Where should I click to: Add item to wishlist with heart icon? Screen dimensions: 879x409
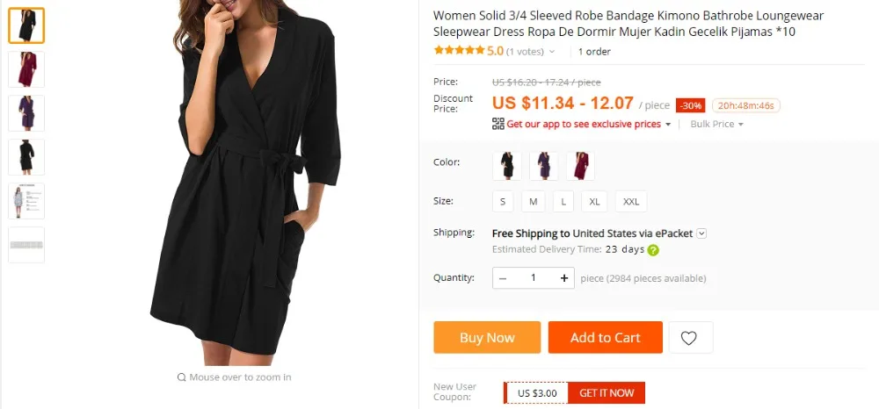[691, 337]
